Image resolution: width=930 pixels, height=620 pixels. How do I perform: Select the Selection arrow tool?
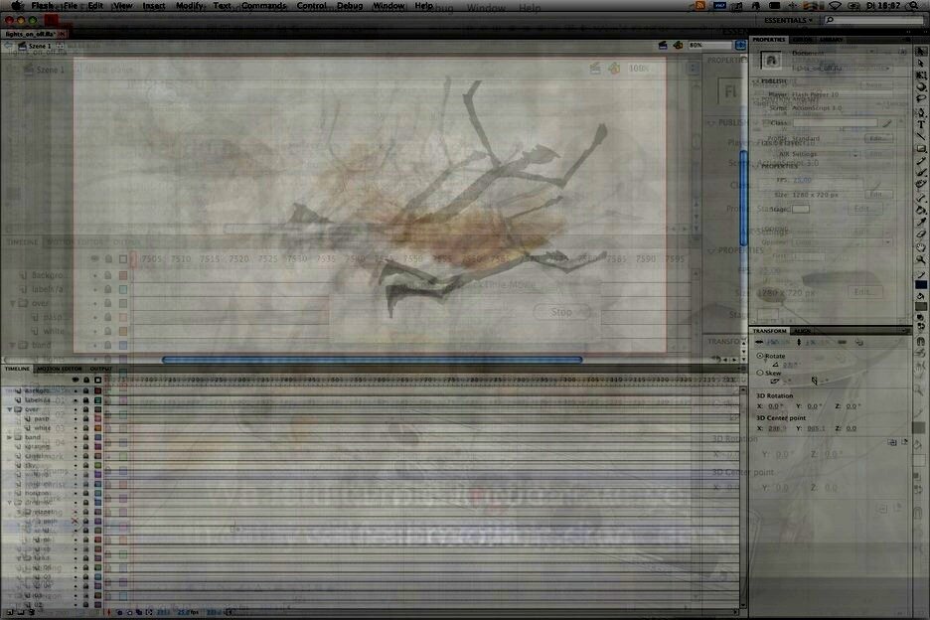point(921,51)
